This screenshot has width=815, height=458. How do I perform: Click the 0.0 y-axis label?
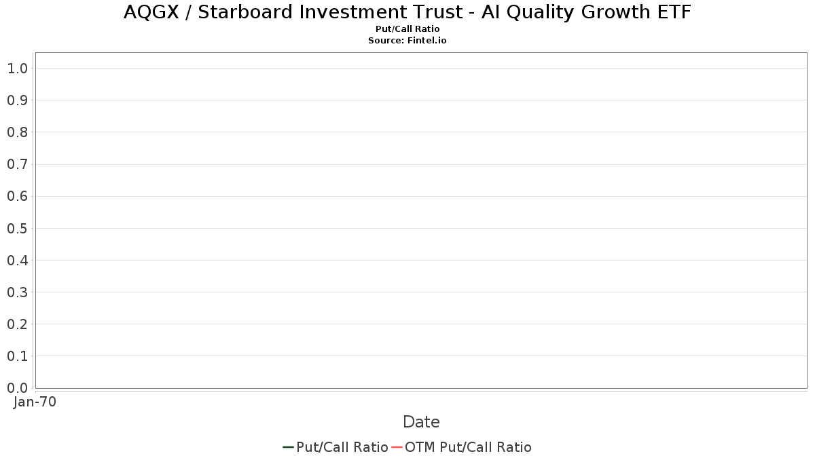[x=17, y=388]
